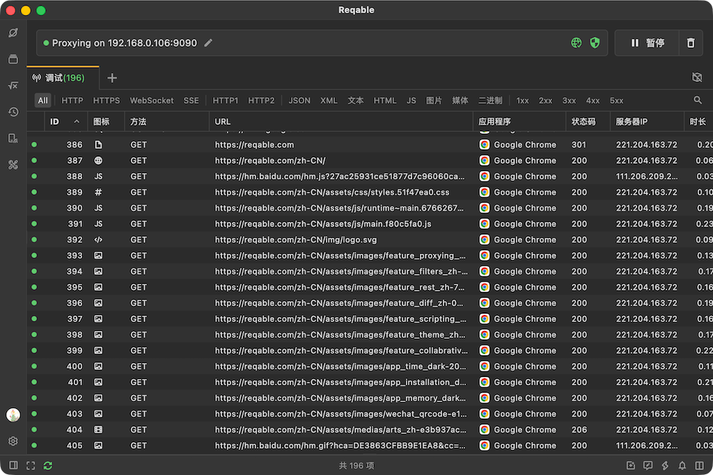
Task: Click the trash icon to clear sessions
Action: [690, 42]
